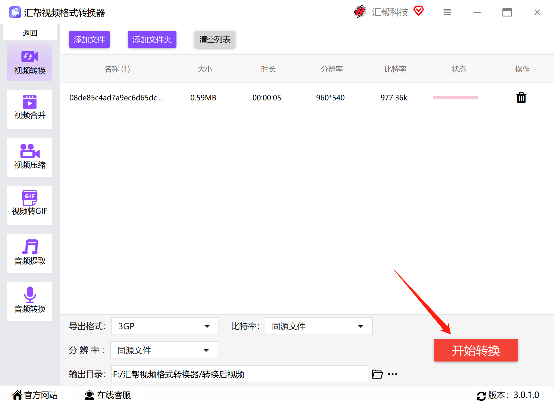554x405 pixels.
Task: Click the 操作 column header
Action: tap(522, 69)
